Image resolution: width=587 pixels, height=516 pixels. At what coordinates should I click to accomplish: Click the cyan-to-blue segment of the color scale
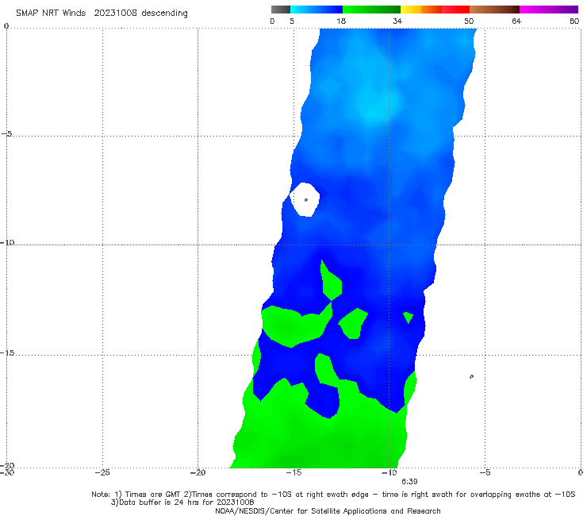click(317, 10)
